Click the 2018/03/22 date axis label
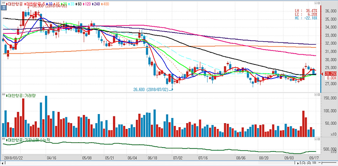Screen dimensions: 338x166 (13, 157)
